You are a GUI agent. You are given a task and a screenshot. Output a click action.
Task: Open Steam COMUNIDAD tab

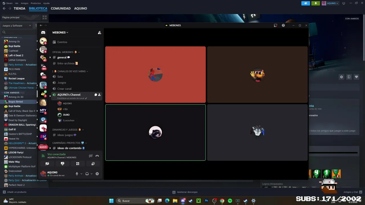61,9
